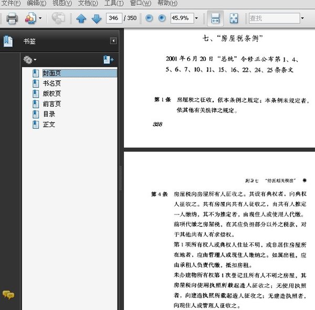The image size is (315, 310).
Task: Open the 文件(F) menu
Action: [11, 3]
